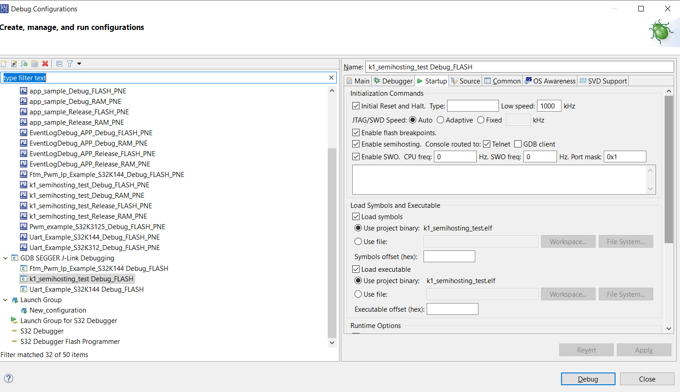The image size is (680, 392).
Task: Delete selected launch configuration with red X
Action: 45,64
